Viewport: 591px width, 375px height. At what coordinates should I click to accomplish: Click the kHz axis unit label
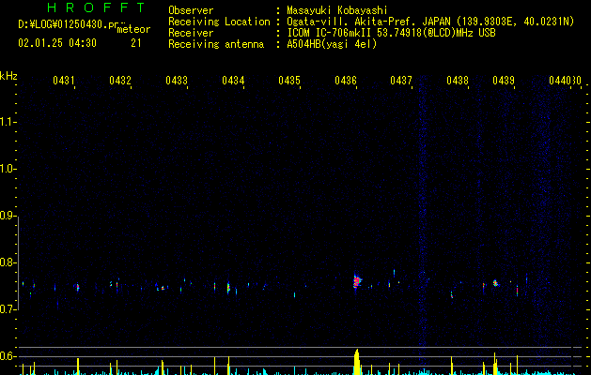coord(8,76)
